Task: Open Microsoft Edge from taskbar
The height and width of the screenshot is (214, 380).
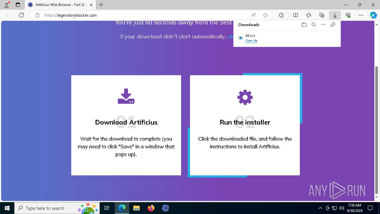Action: pos(122,208)
